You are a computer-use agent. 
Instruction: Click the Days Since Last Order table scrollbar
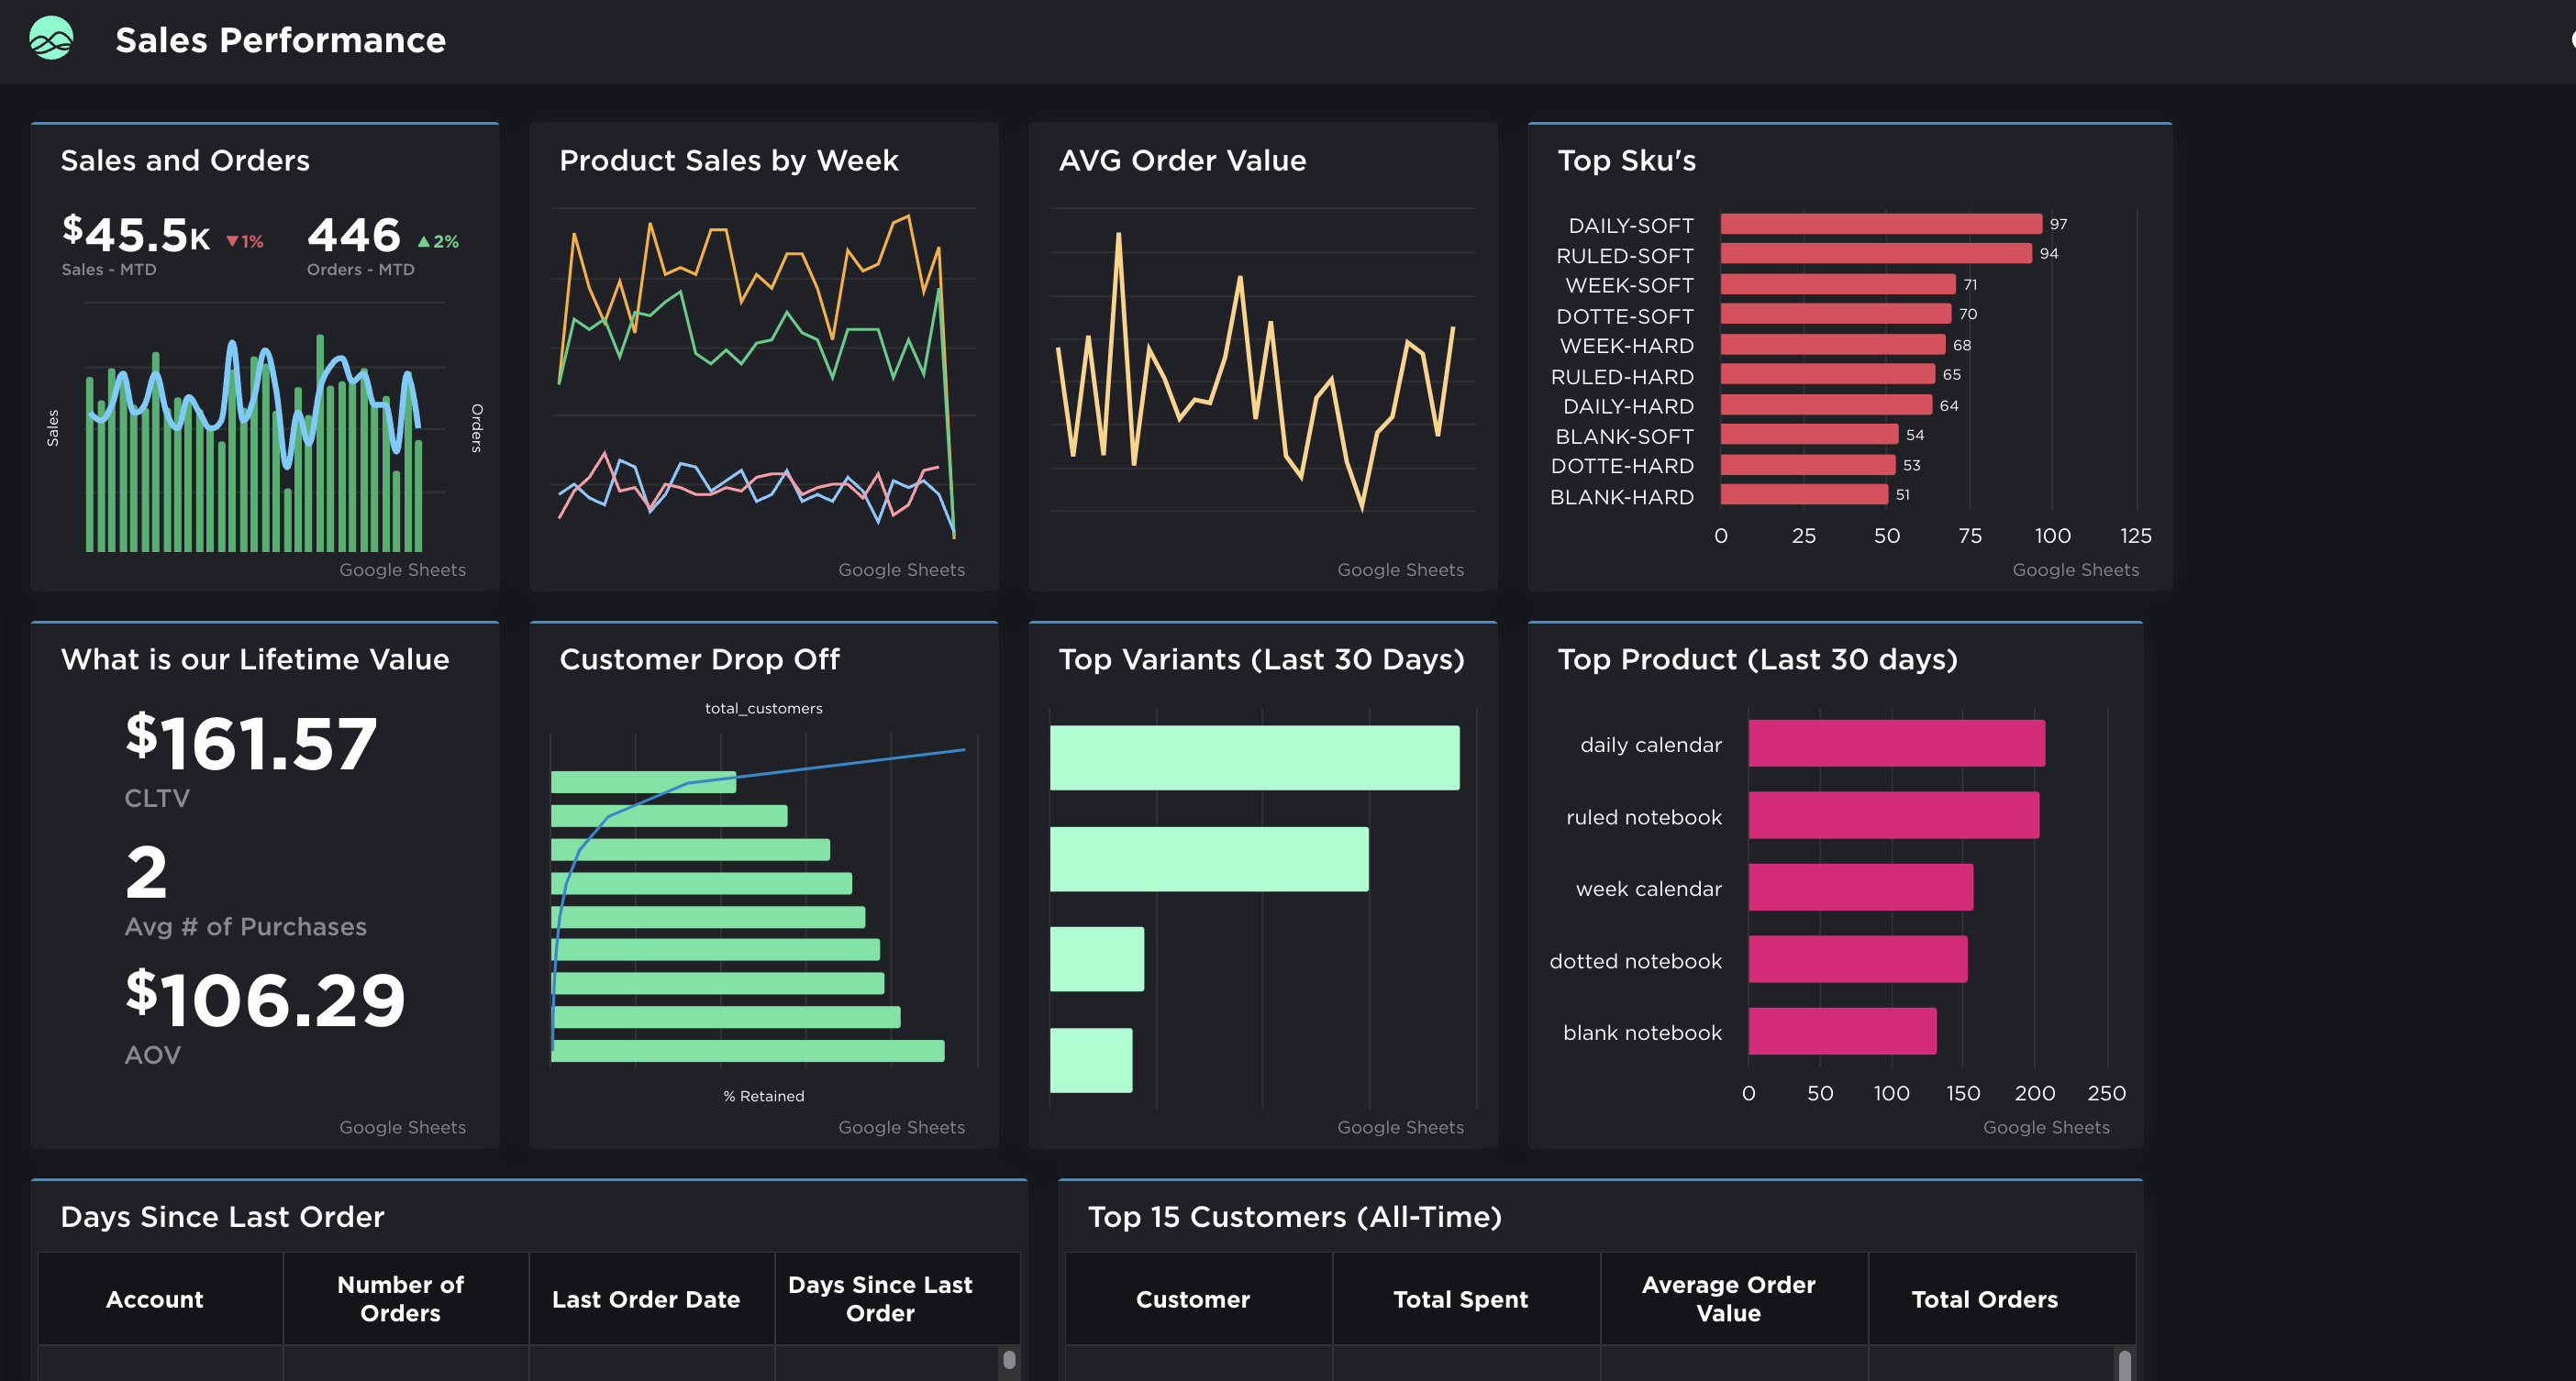[1010, 1362]
